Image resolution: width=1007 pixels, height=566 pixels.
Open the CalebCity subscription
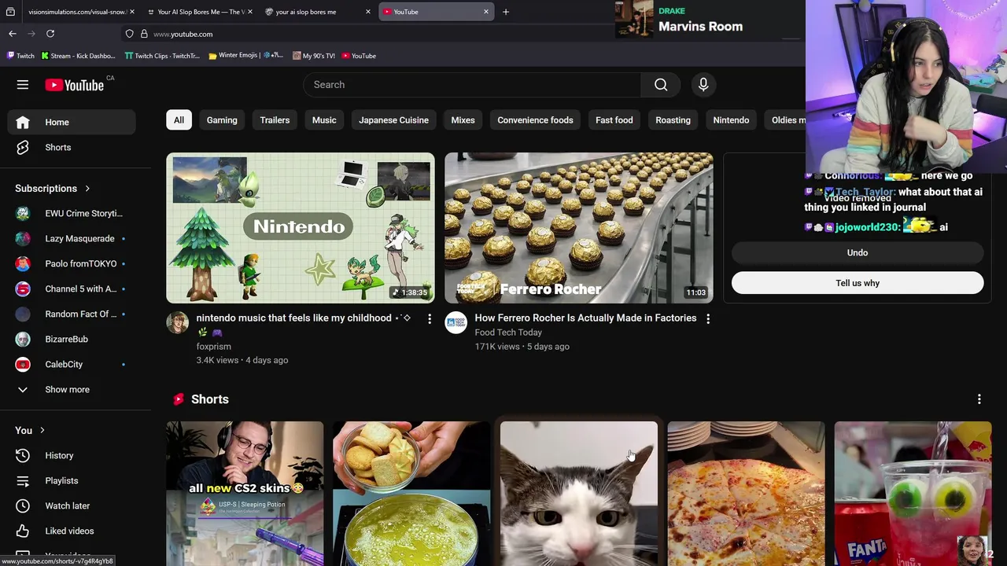click(x=72, y=364)
